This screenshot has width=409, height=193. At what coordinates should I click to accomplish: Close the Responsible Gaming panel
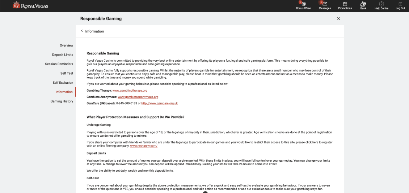pos(338,18)
